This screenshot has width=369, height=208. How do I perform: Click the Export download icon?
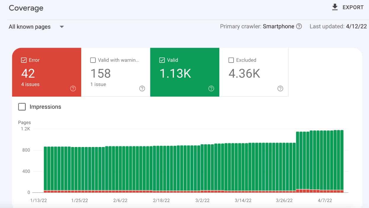tap(335, 7)
